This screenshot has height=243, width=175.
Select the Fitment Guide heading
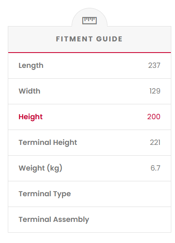tap(89, 39)
